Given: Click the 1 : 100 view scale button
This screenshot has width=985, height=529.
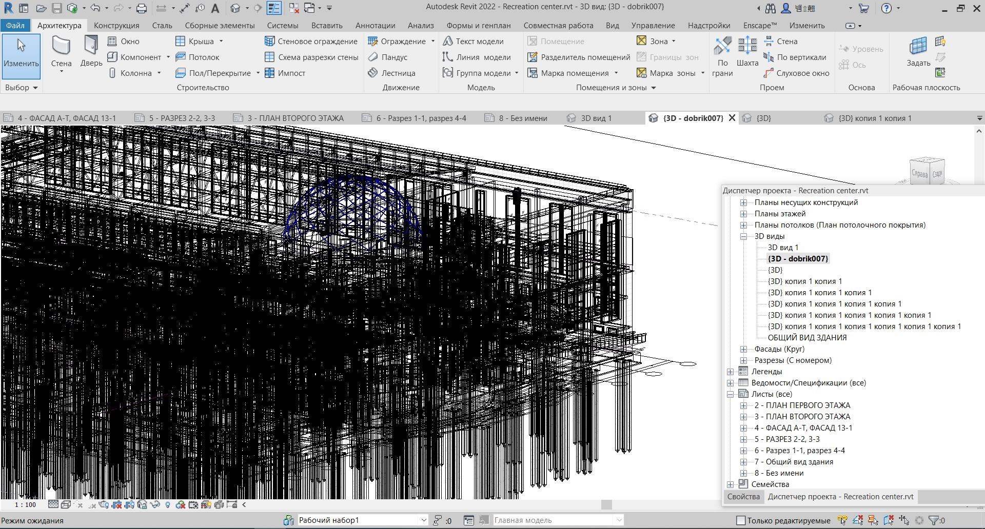Looking at the screenshot, I should 25,505.
